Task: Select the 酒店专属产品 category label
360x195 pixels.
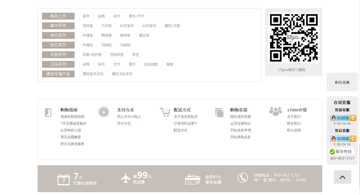Action: tap(58, 74)
